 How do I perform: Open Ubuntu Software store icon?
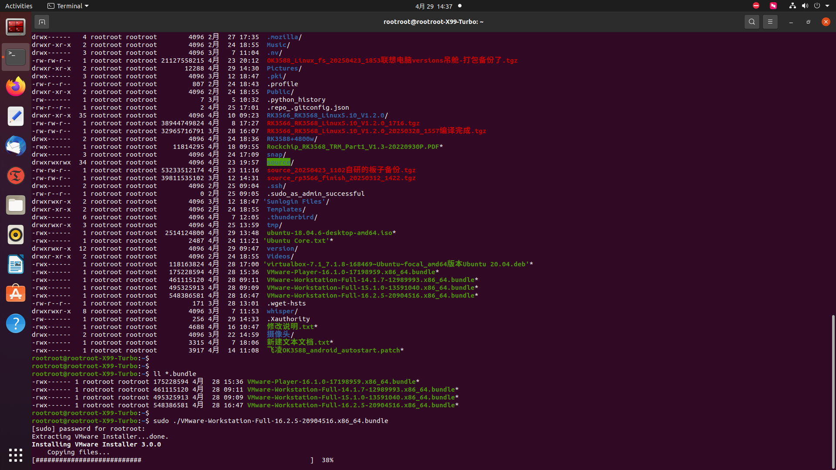16,294
